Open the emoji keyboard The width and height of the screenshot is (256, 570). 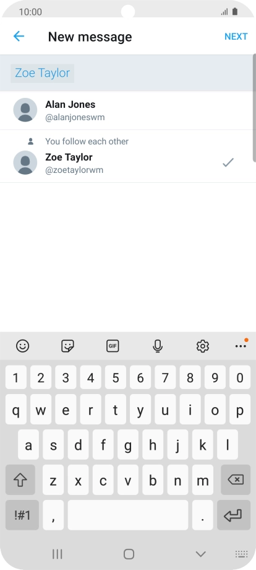22,346
